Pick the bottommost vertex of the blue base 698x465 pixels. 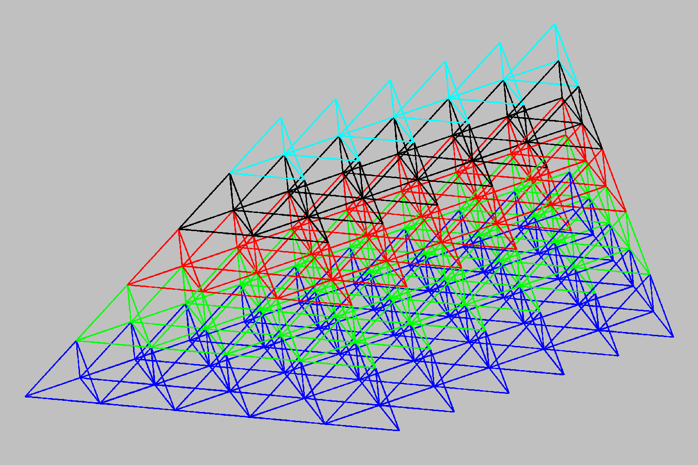399,431
